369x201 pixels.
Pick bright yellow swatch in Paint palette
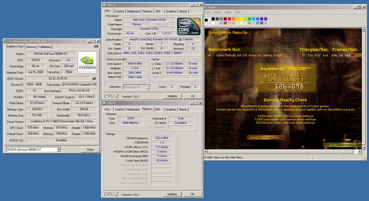click(241, 19)
